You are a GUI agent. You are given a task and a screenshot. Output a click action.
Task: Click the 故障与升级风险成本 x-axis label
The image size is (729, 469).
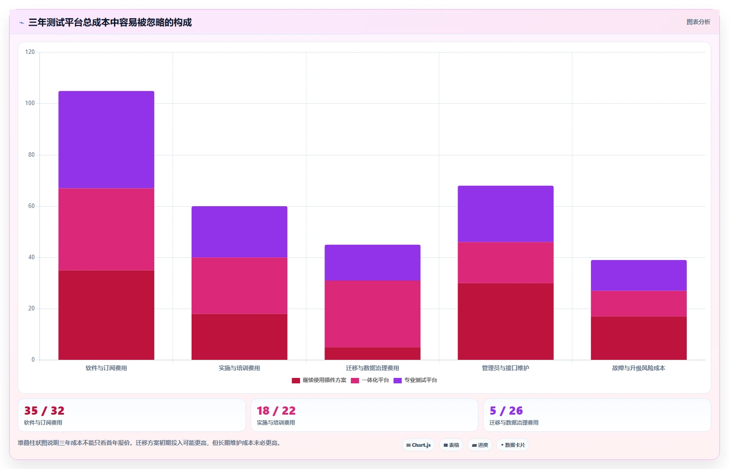(x=639, y=368)
